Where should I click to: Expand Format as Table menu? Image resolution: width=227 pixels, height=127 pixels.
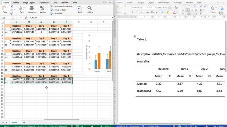click(59, 10)
